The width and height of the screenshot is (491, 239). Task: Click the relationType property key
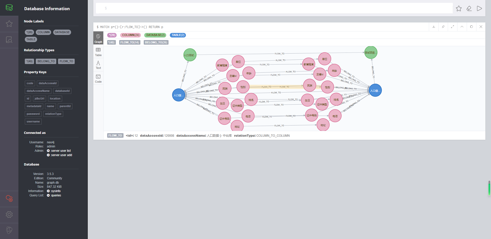click(x=53, y=114)
